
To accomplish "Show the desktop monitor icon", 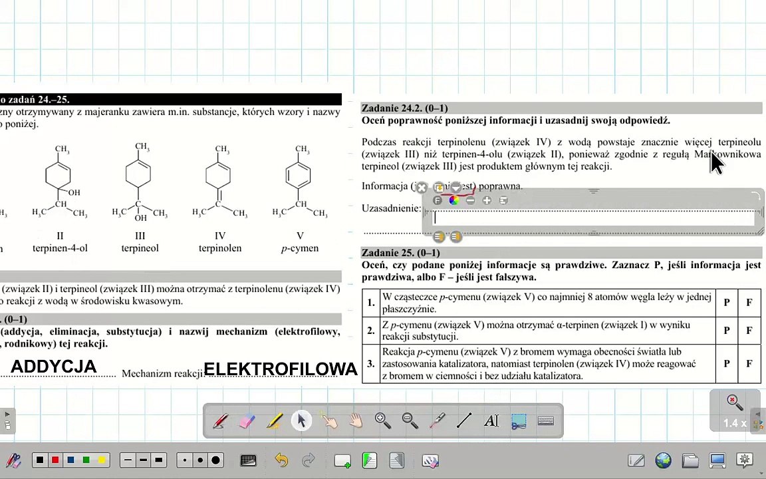I will coord(717,460).
